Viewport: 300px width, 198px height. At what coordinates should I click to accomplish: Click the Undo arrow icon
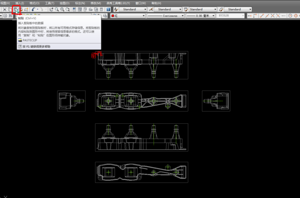pyautogui.click(x=33, y=9)
